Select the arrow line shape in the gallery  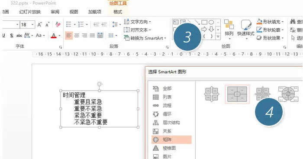click(197, 22)
